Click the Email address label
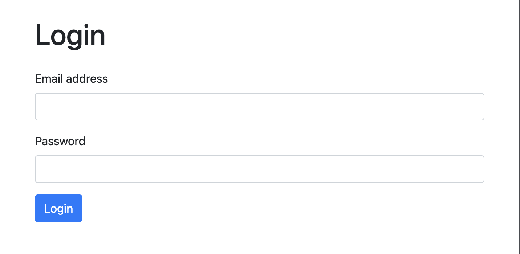This screenshot has height=254, width=520. (71, 79)
